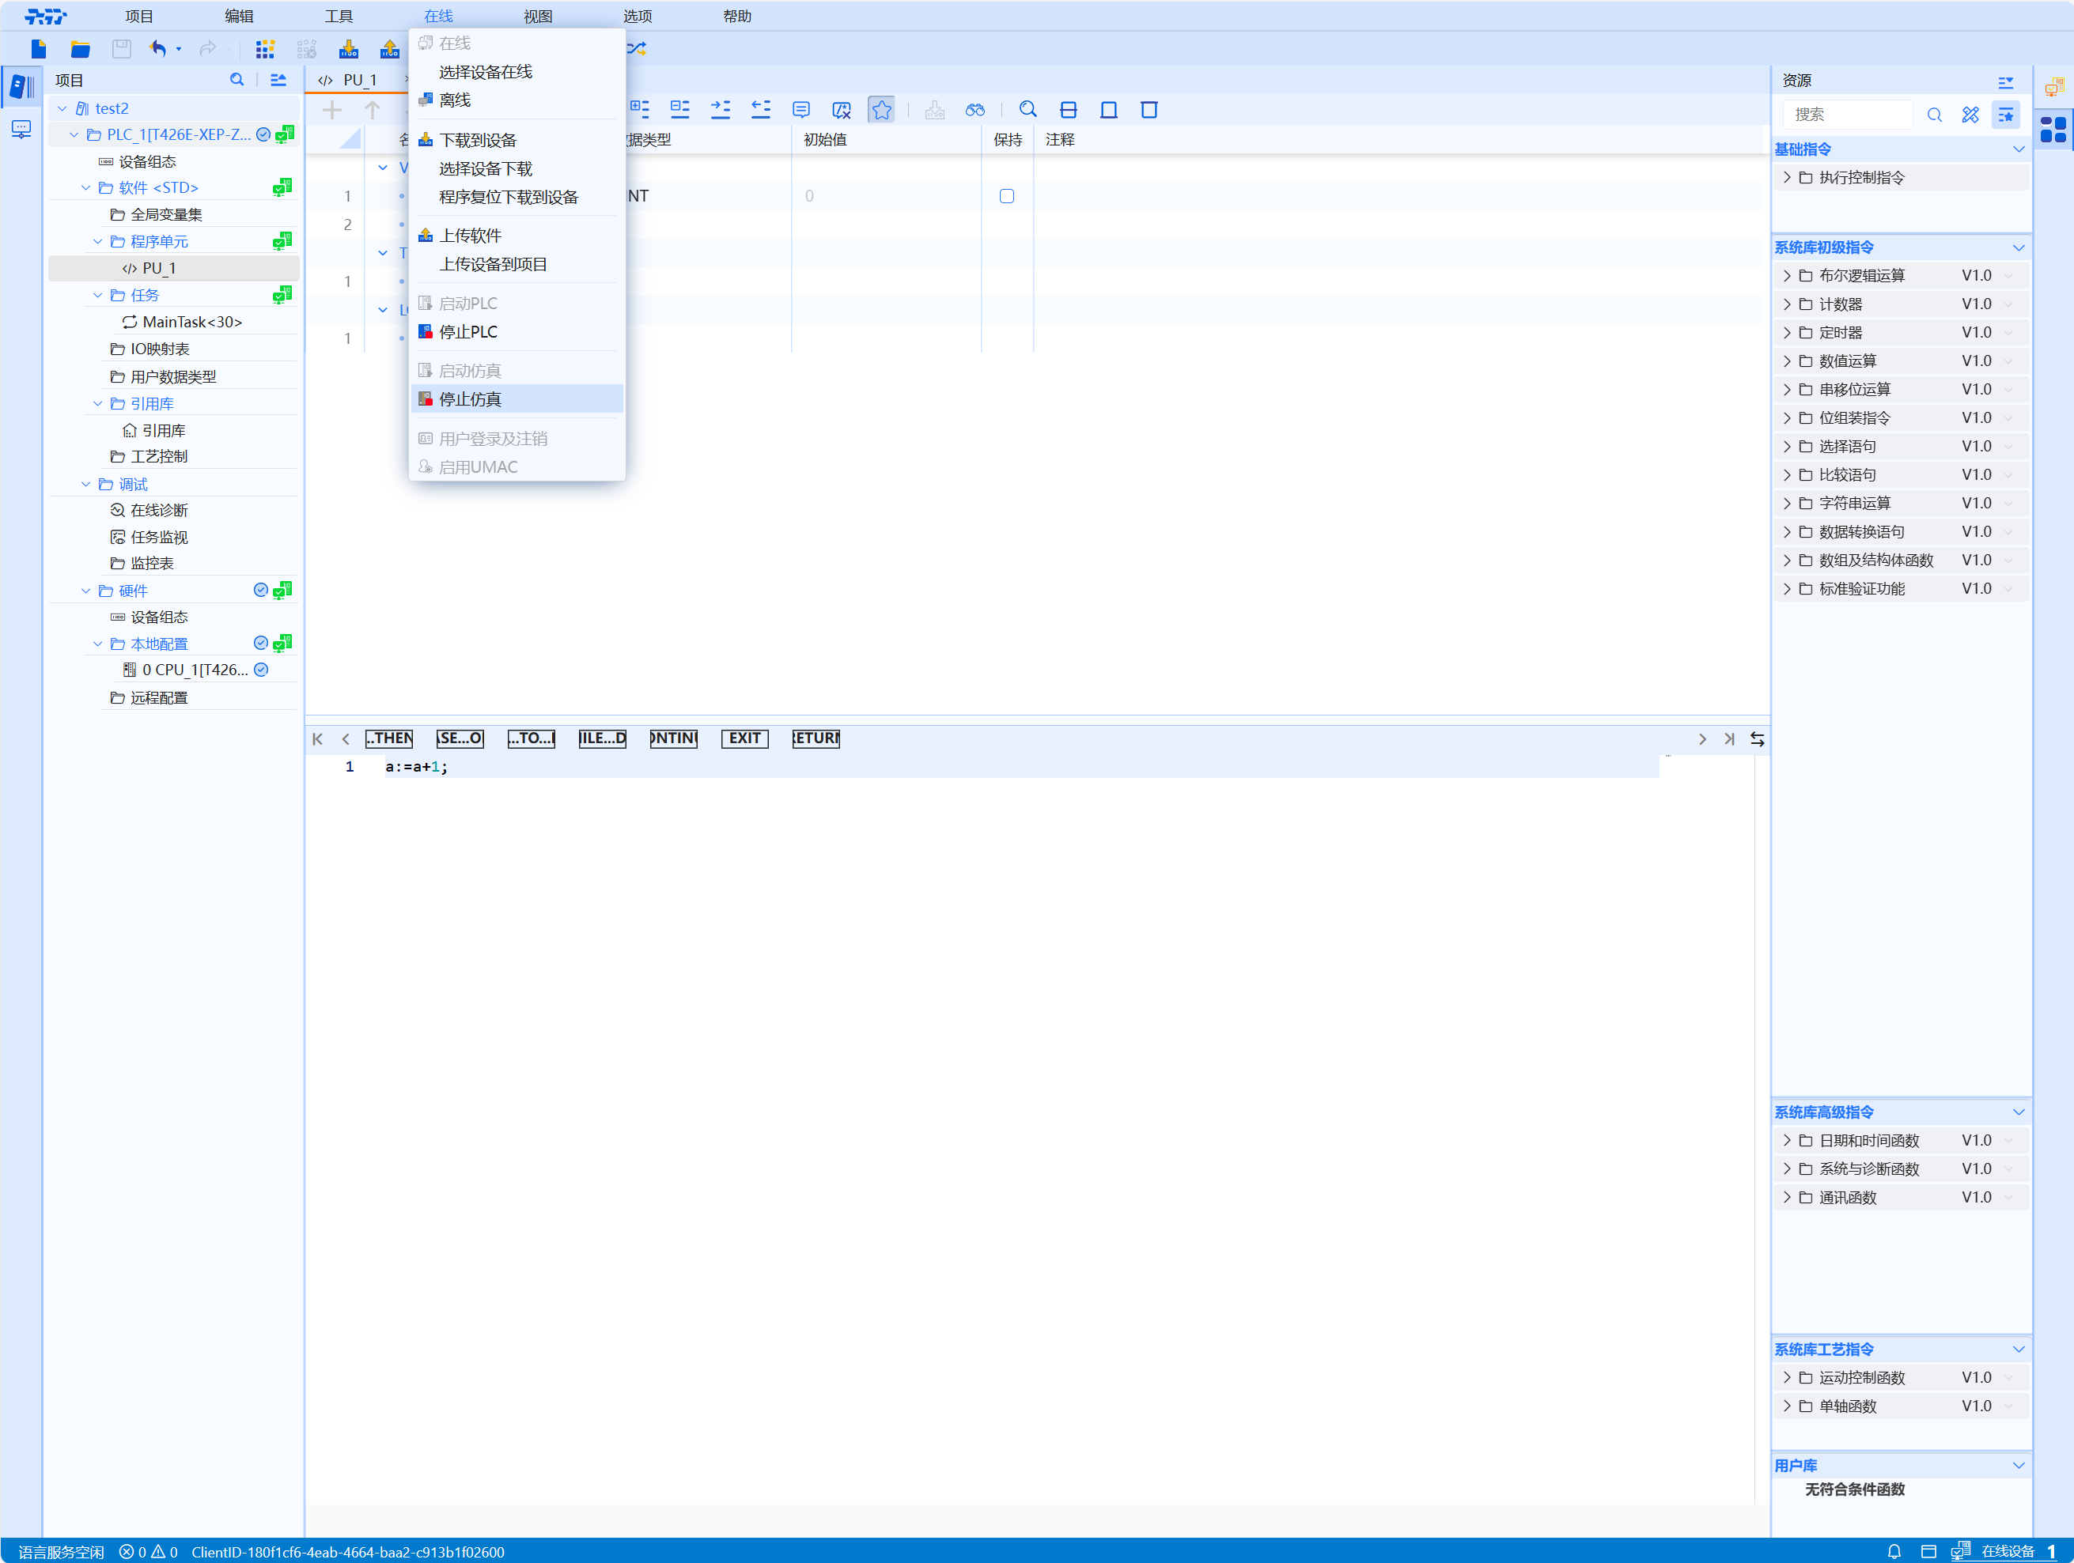Viewport: 2074px width, 1563px height.
Task: Click the undo arrow icon
Action: coord(157,49)
